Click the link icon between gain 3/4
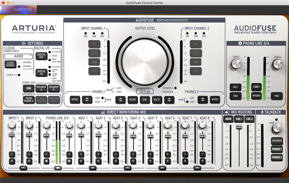Image resolution: width=289 pixels, height=183 pixels. pos(256,87)
